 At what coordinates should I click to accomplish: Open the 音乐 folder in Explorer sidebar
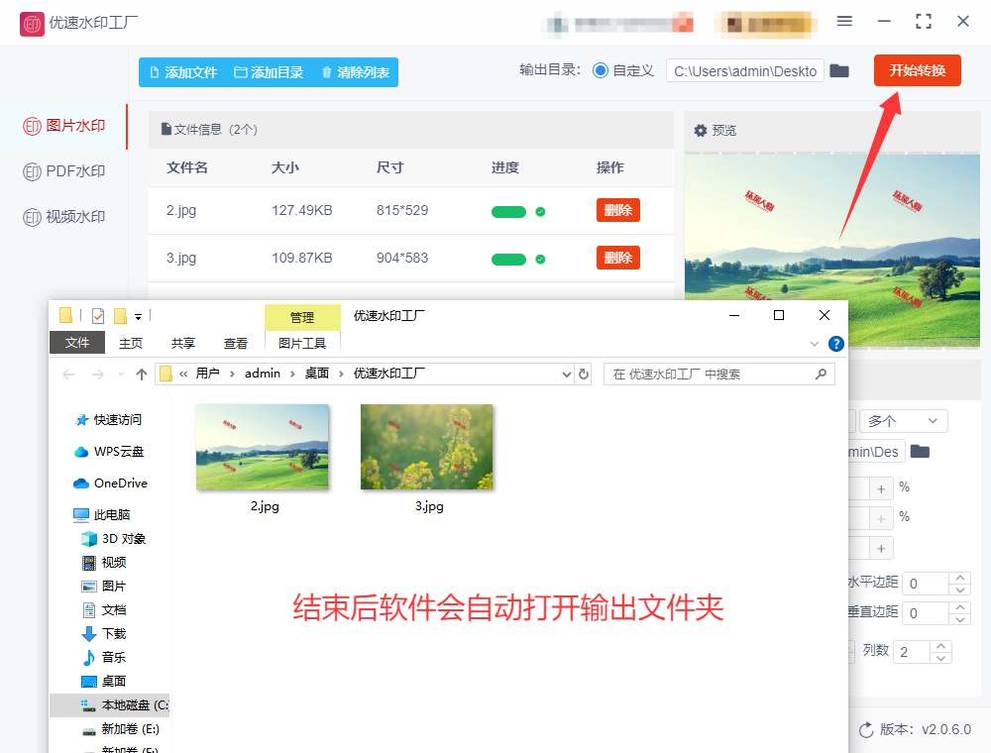point(105,657)
